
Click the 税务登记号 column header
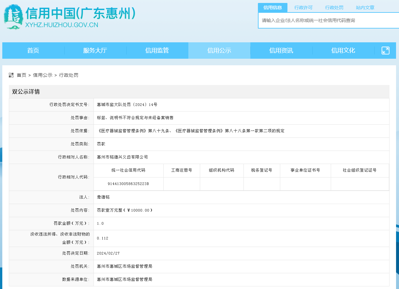(x=262, y=171)
